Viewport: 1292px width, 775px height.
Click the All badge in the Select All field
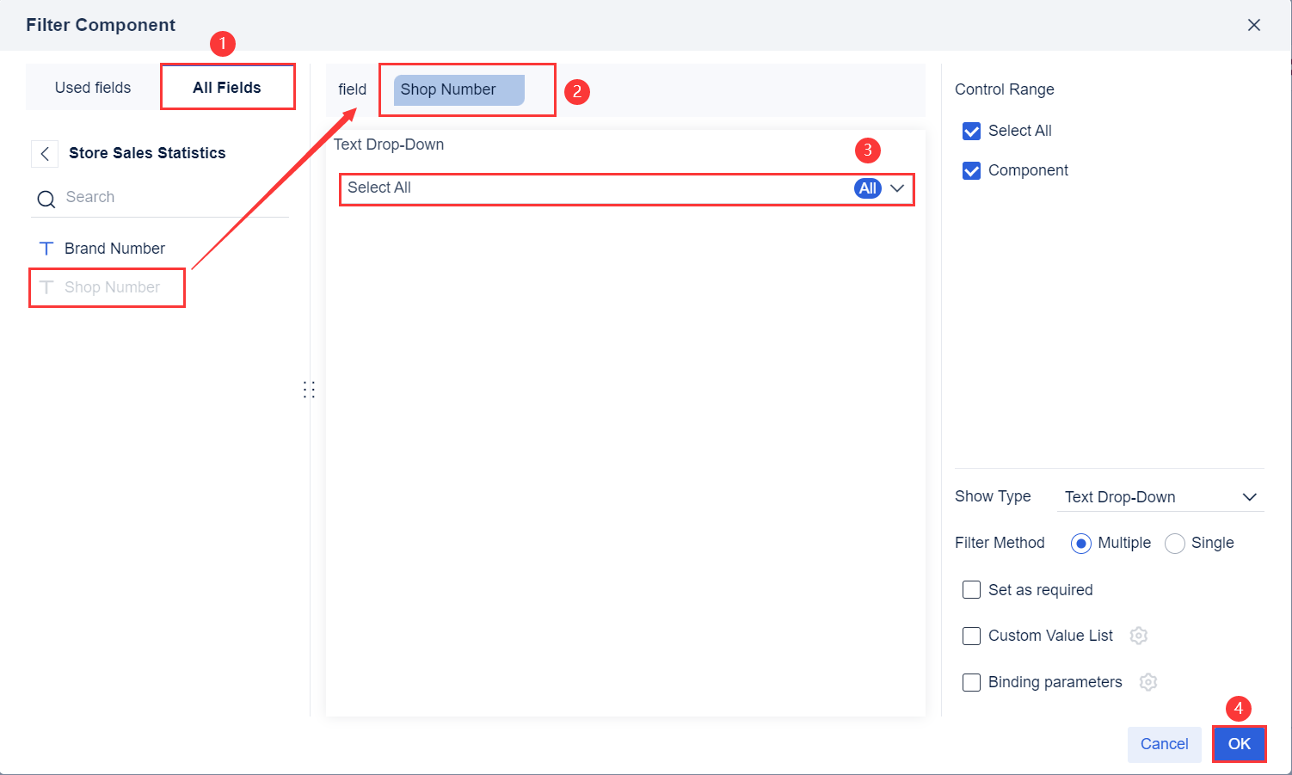867,188
